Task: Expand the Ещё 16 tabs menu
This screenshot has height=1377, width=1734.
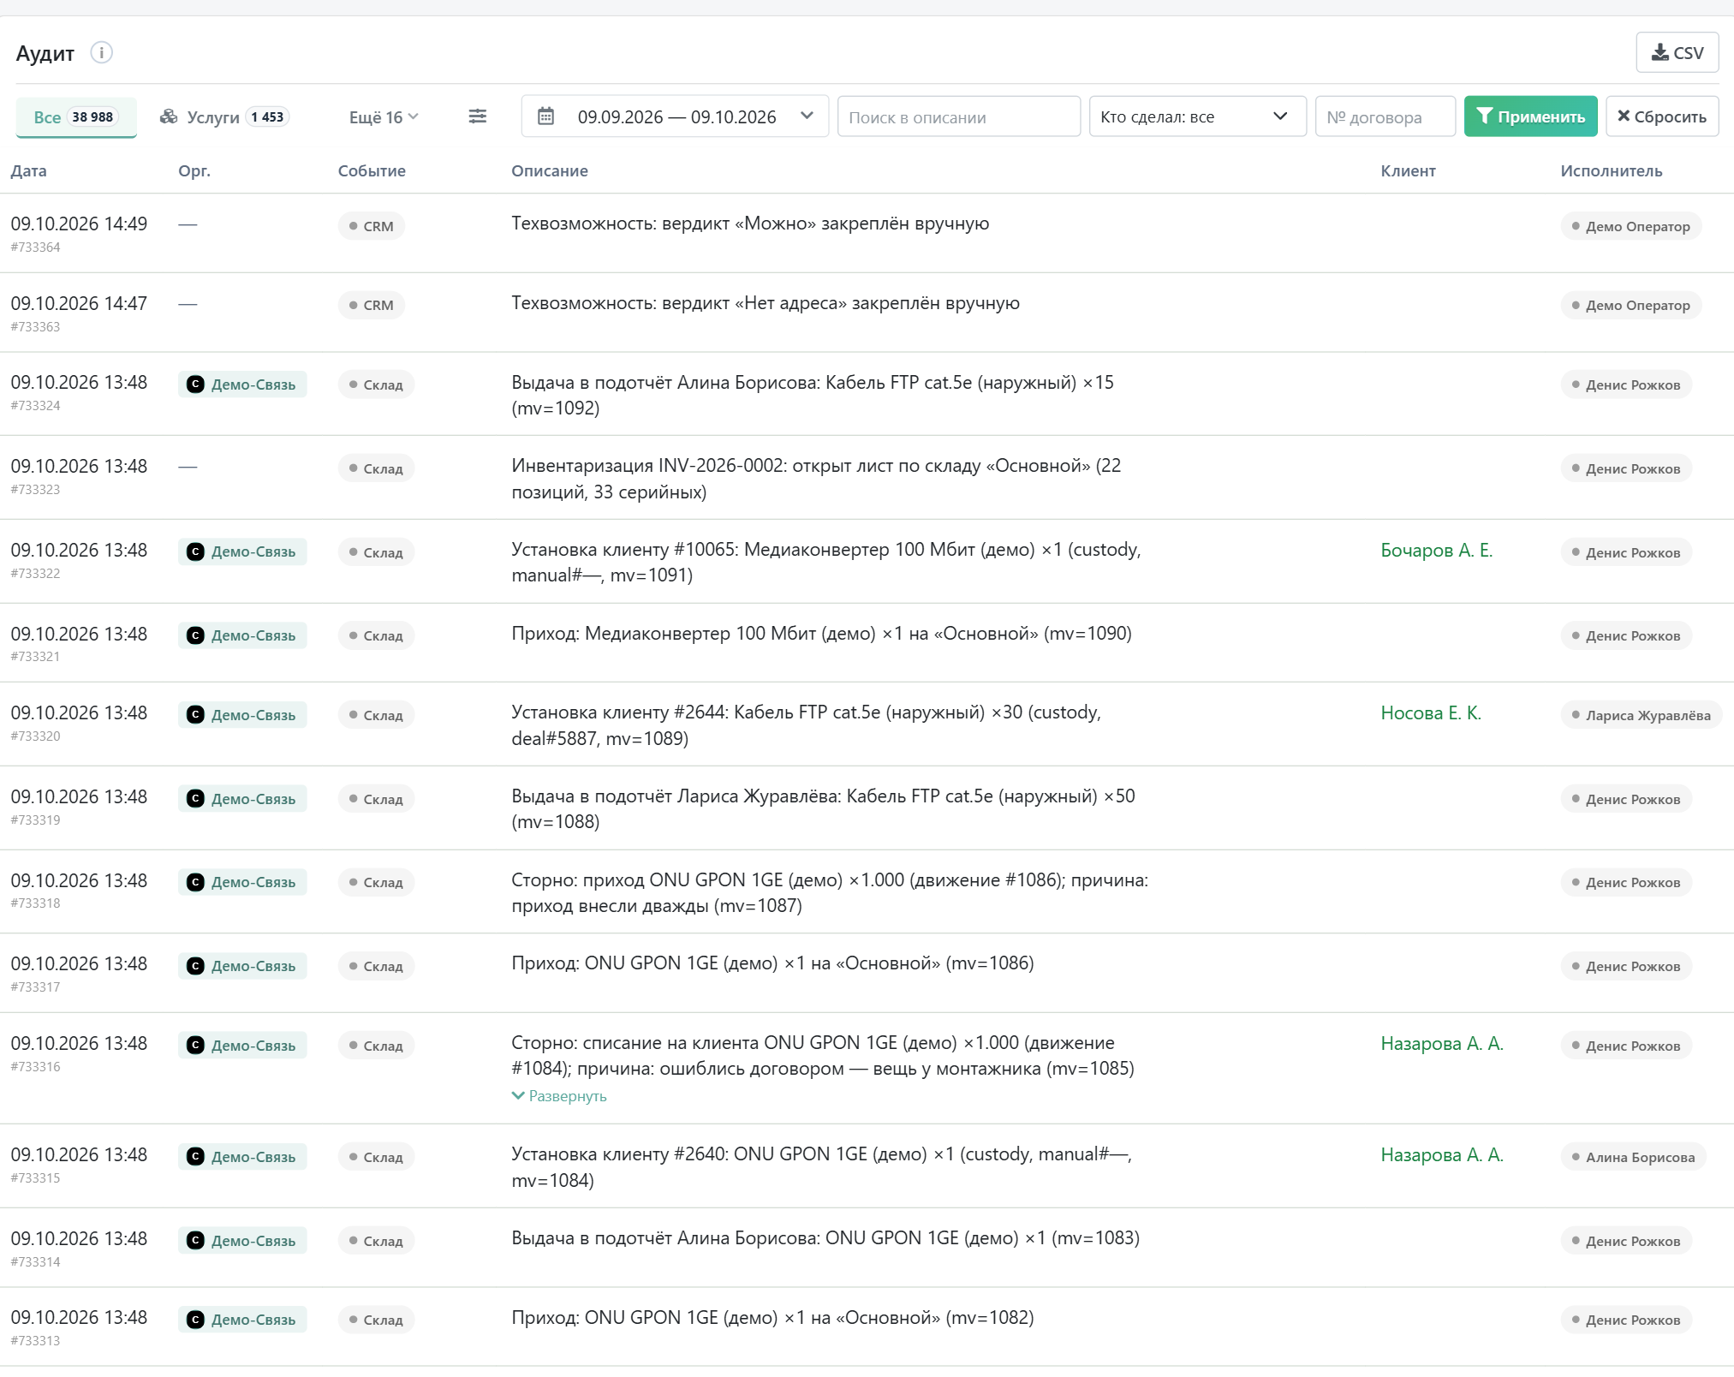Action: pyautogui.click(x=384, y=116)
